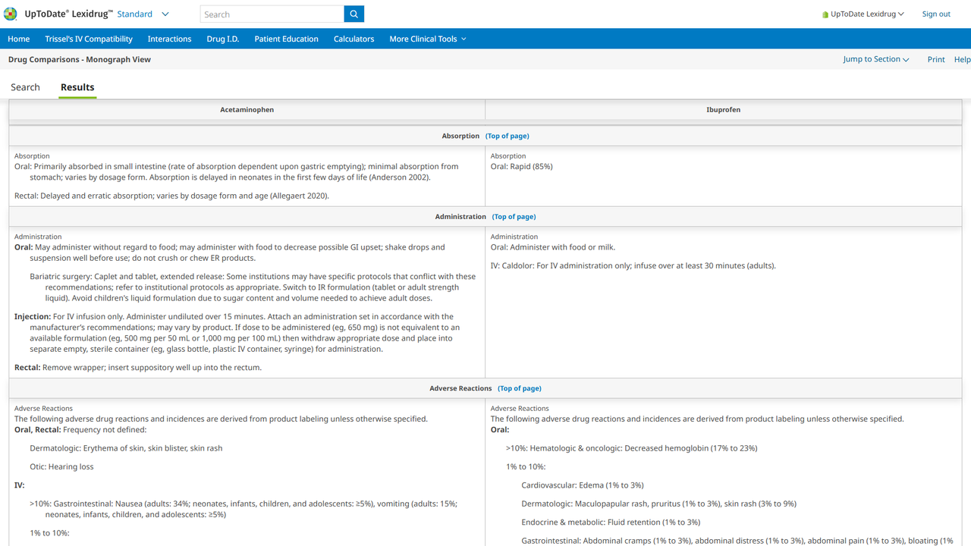Select the Results tab
The width and height of the screenshot is (971, 546).
click(x=77, y=87)
